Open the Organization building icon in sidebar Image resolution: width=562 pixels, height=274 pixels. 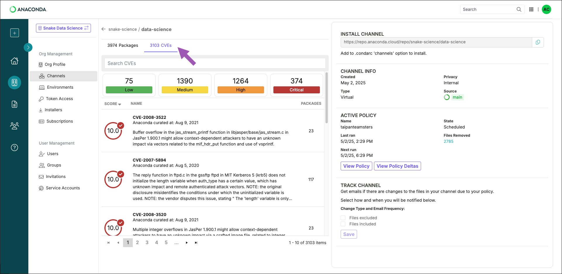15,83
